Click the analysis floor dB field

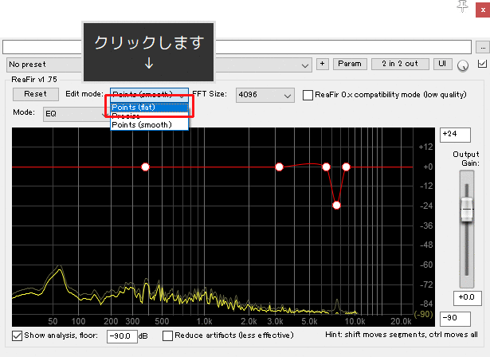[x=122, y=335]
